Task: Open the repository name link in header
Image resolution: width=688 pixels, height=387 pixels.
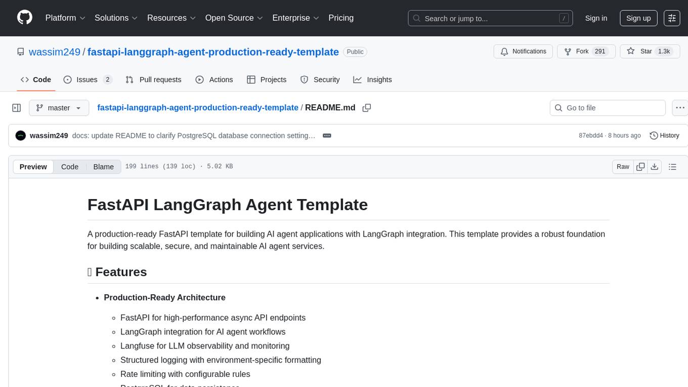Action: tap(213, 52)
